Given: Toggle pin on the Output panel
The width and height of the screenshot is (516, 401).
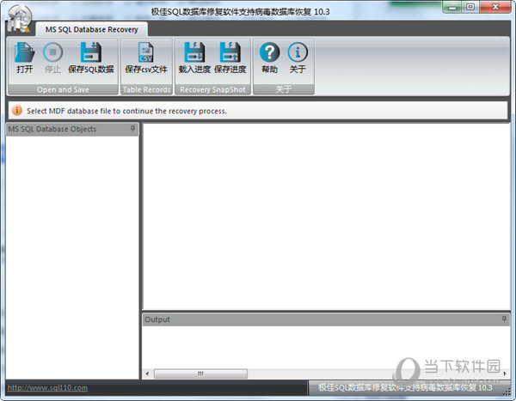Looking at the screenshot, I should (504, 319).
